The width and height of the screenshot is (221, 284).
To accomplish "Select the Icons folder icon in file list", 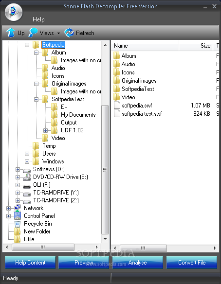I will point(116,72).
